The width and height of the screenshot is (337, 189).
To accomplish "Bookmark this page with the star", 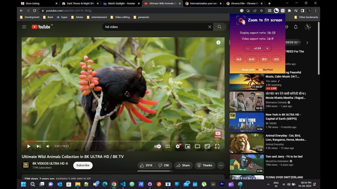I will click(261, 11).
